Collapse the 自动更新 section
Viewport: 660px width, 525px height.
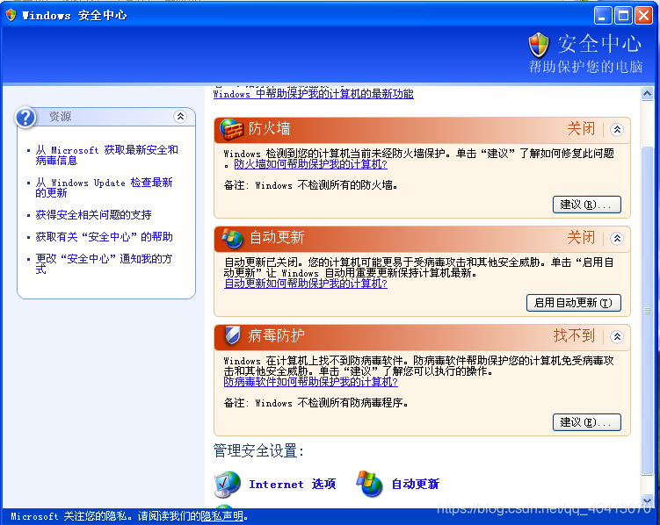pyautogui.click(x=617, y=238)
